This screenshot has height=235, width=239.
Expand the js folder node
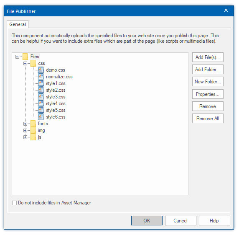pyautogui.click(x=25, y=137)
